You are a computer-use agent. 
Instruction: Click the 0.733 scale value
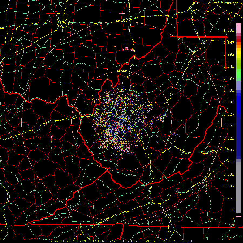pos(229,90)
